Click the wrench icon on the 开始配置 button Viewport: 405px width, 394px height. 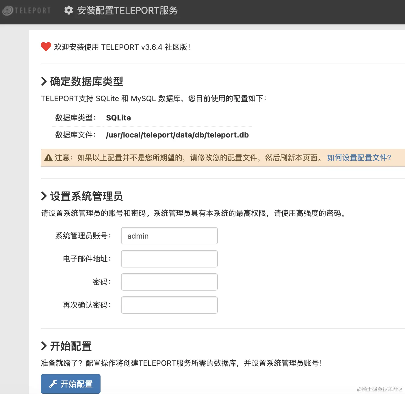pos(53,384)
